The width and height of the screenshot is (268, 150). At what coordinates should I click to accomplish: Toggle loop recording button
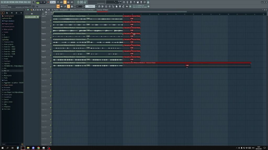click(x=72, y=2)
